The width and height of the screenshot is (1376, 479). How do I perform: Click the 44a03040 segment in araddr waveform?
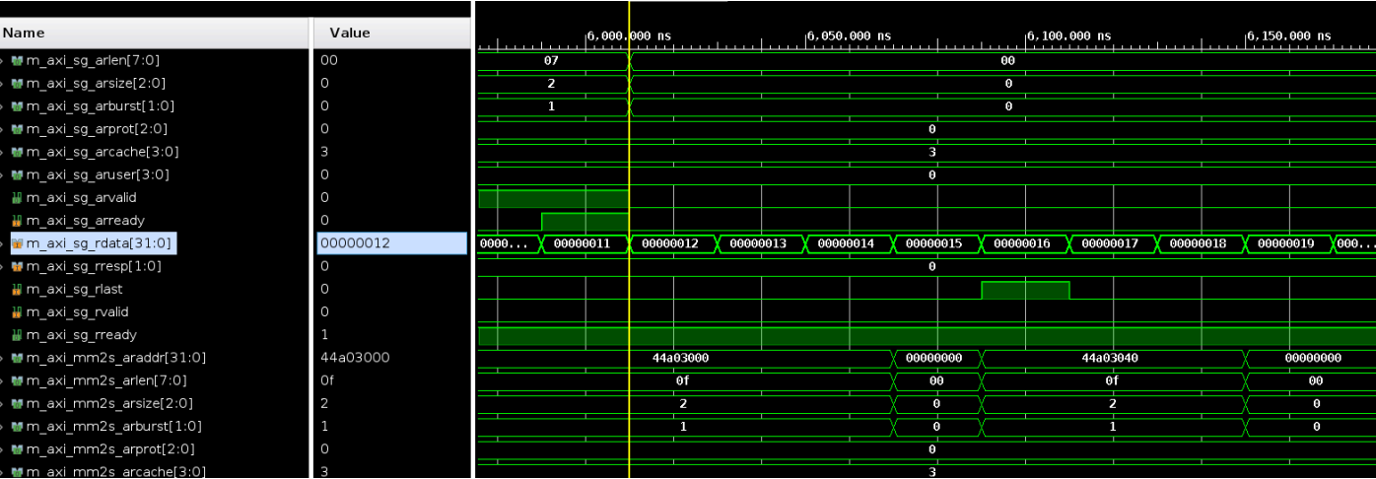click(x=1113, y=358)
